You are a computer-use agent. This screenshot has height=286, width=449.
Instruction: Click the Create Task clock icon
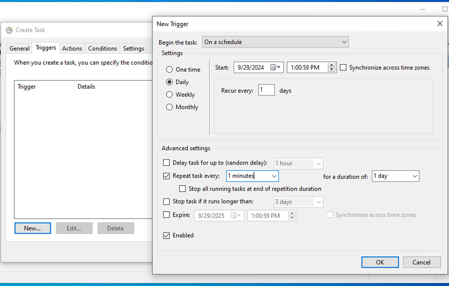[x=9, y=30]
